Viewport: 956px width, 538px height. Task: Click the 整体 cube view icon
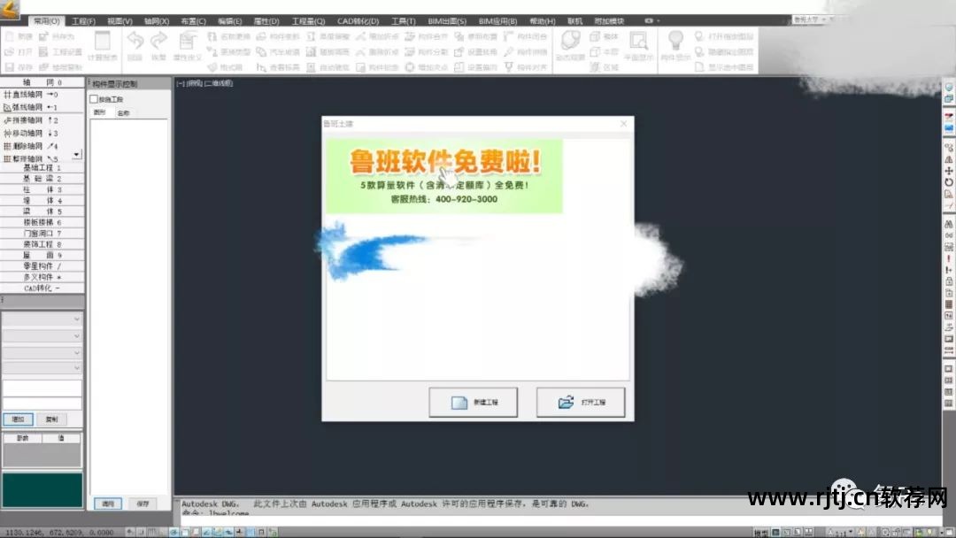coord(595,36)
